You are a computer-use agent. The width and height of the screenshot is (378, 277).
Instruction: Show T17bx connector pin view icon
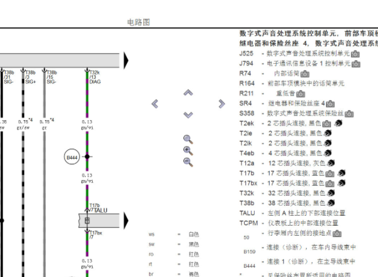coord(341,183)
